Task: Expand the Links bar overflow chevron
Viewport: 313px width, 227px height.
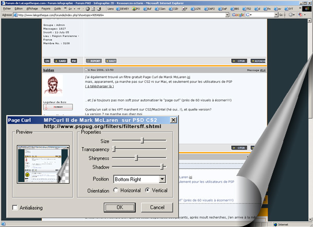Action: [x=300, y=8]
